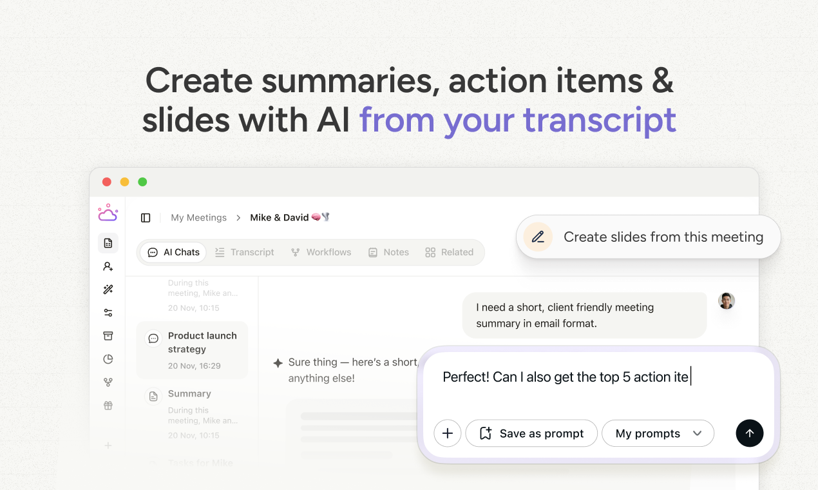Click the workflow branch icon in sidebar
Screen dimensions: 818x490
(x=108, y=382)
